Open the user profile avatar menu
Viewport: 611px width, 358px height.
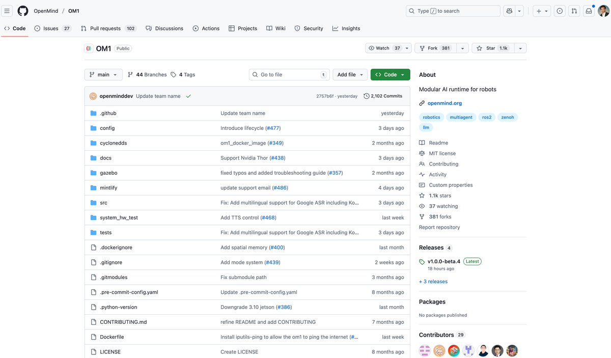[603, 11]
